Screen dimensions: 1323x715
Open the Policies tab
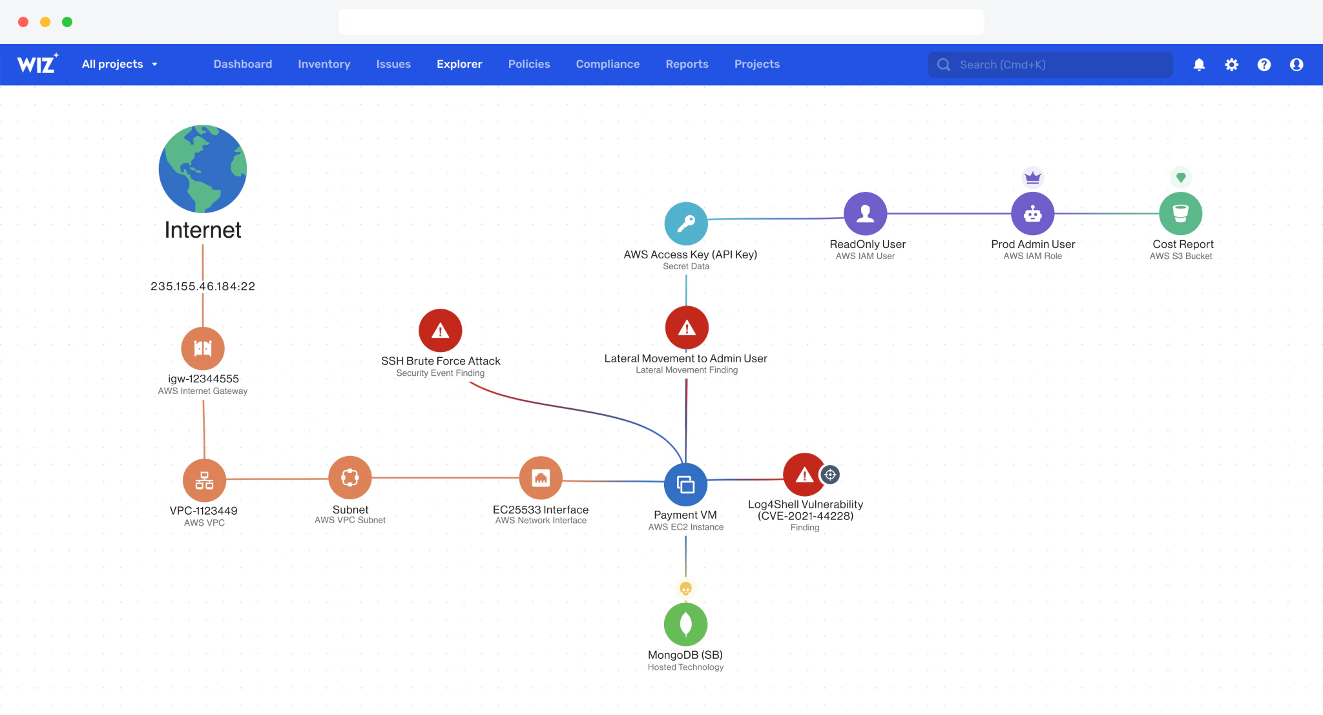tap(529, 64)
